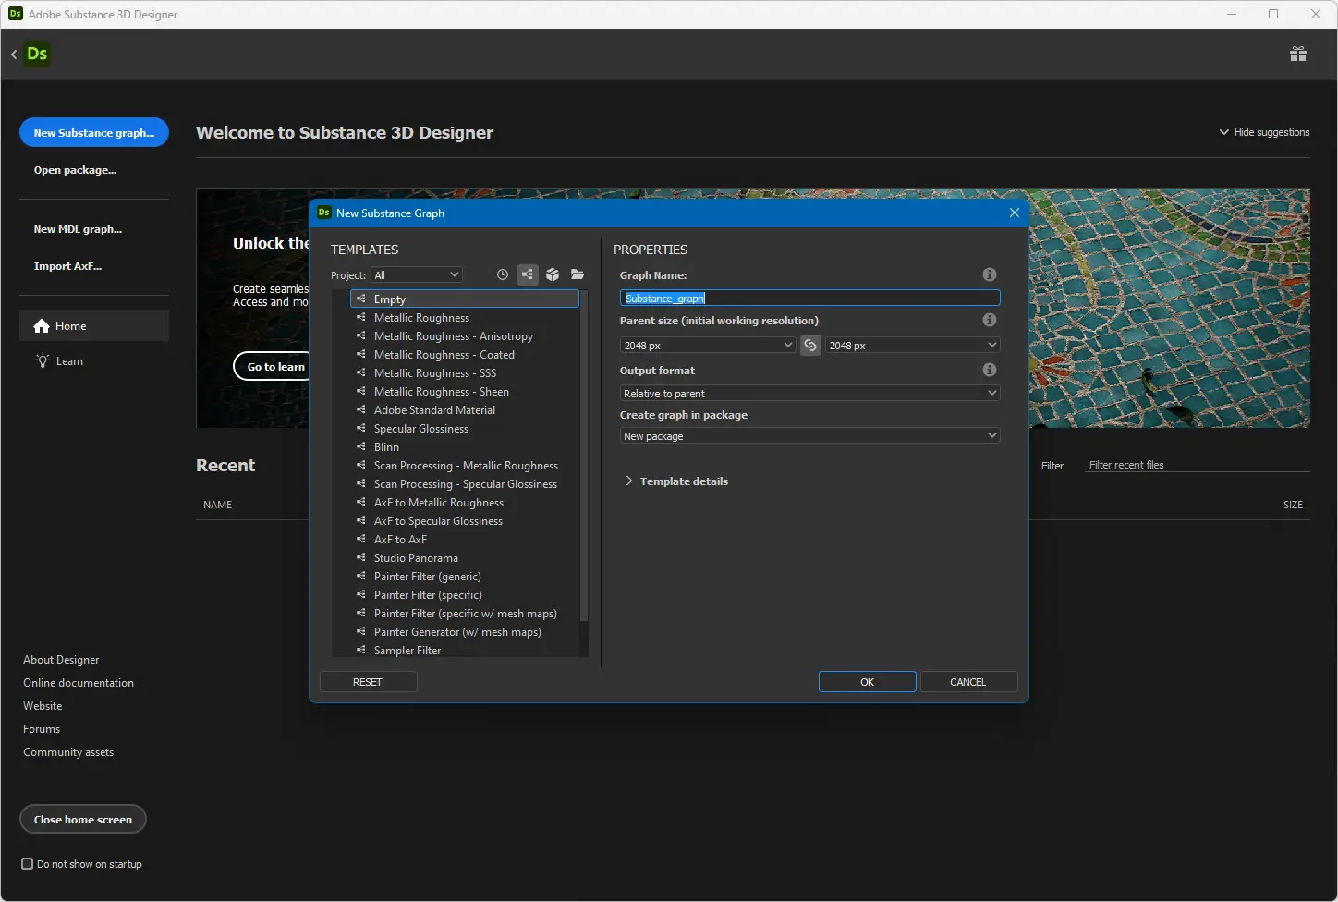Toggle the graph templates filter icon
The width and height of the screenshot is (1338, 902).
pos(528,274)
